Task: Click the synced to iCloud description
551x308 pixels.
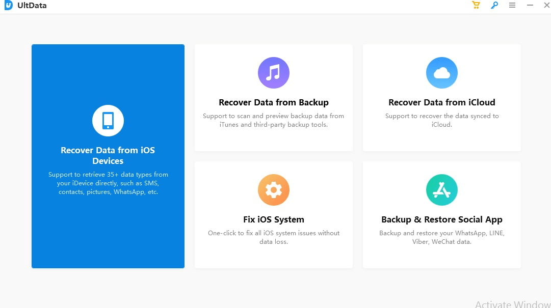Action: point(442,120)
